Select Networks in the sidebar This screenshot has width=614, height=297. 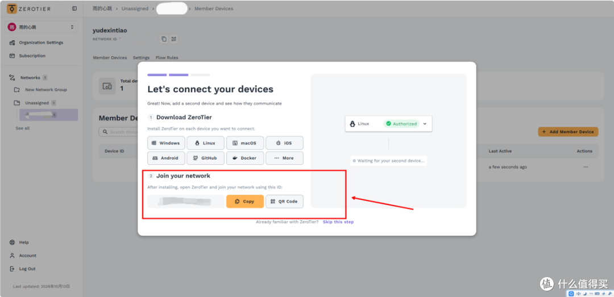[x=30, y=77]
